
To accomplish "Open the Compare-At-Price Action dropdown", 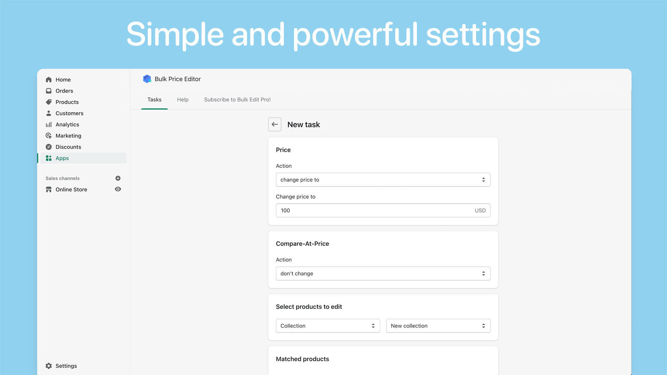I will tap(383, 273).
